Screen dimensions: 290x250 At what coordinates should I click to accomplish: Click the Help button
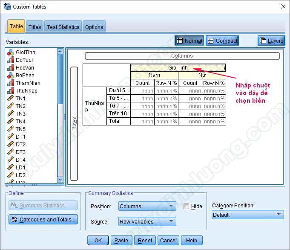point(192,240)
